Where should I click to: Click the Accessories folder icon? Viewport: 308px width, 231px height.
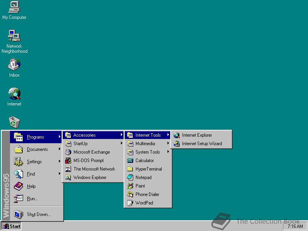(68, 135)
